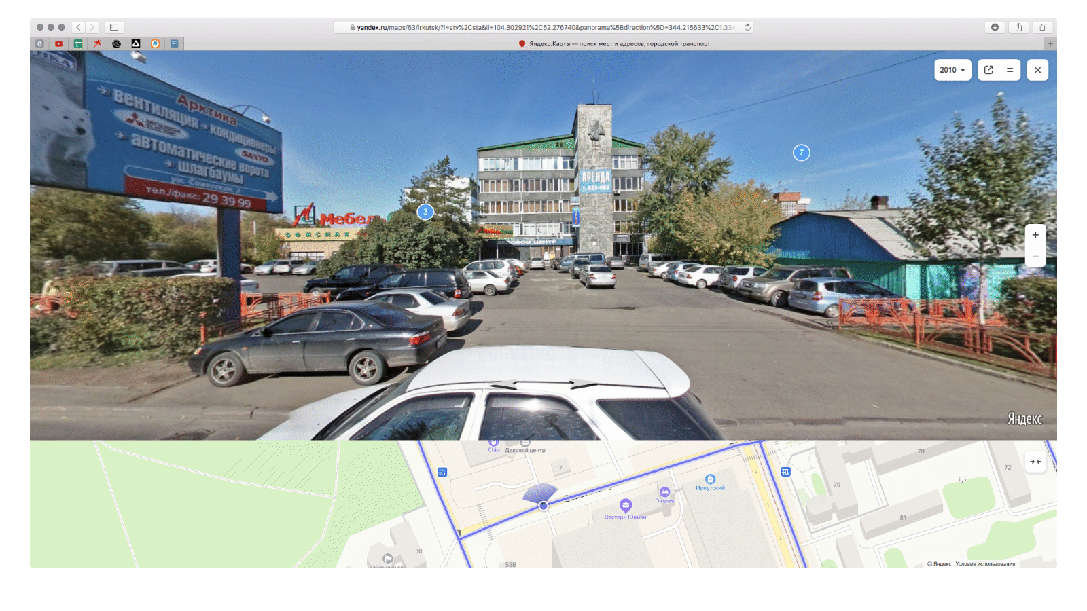The image size is (1087, 611).
Task: Open the green spreadsheet pinned tab
Action: (78, 43)
